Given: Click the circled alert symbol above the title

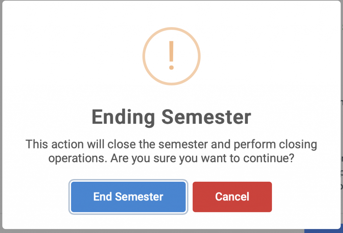Looking at the screenshot, I should tap(171, 56).
